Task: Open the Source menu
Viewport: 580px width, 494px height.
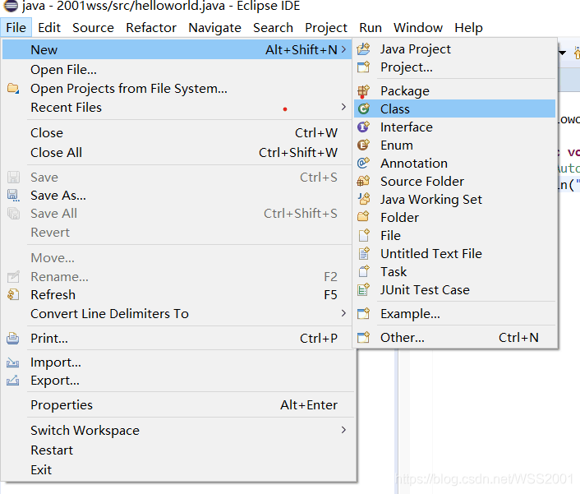Action: [x=93, y=28]
